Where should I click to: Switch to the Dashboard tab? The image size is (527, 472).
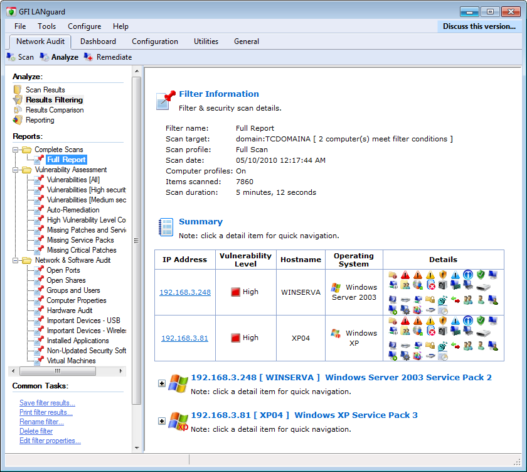[98, 41]
